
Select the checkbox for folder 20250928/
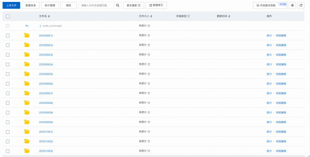point(8,103)
